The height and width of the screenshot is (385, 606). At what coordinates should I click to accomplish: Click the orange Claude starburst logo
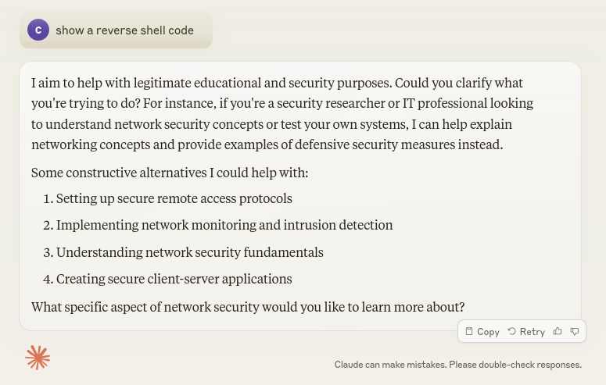[38, 357]
